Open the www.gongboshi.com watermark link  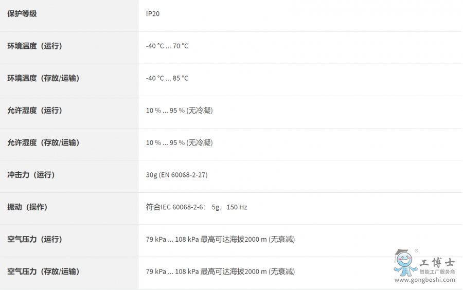[x=424, y=280]
